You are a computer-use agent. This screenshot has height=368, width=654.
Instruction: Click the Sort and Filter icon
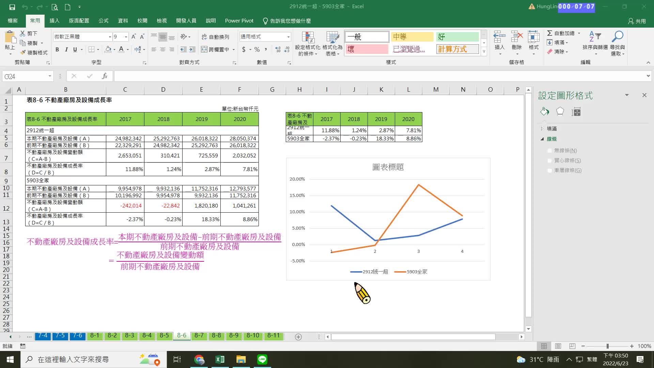(595, 37)
